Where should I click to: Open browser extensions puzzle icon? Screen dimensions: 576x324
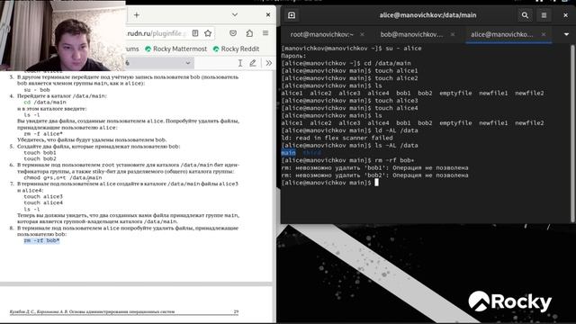coord(249,33)
